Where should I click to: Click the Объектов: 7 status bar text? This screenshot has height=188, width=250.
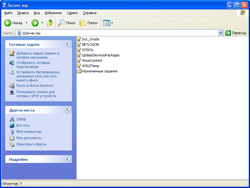[x=12, y=184]
